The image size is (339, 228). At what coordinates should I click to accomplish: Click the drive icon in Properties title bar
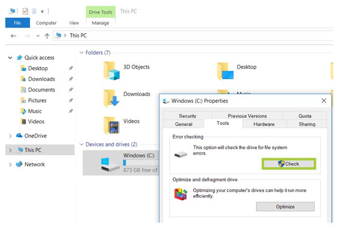click(166, 101)
